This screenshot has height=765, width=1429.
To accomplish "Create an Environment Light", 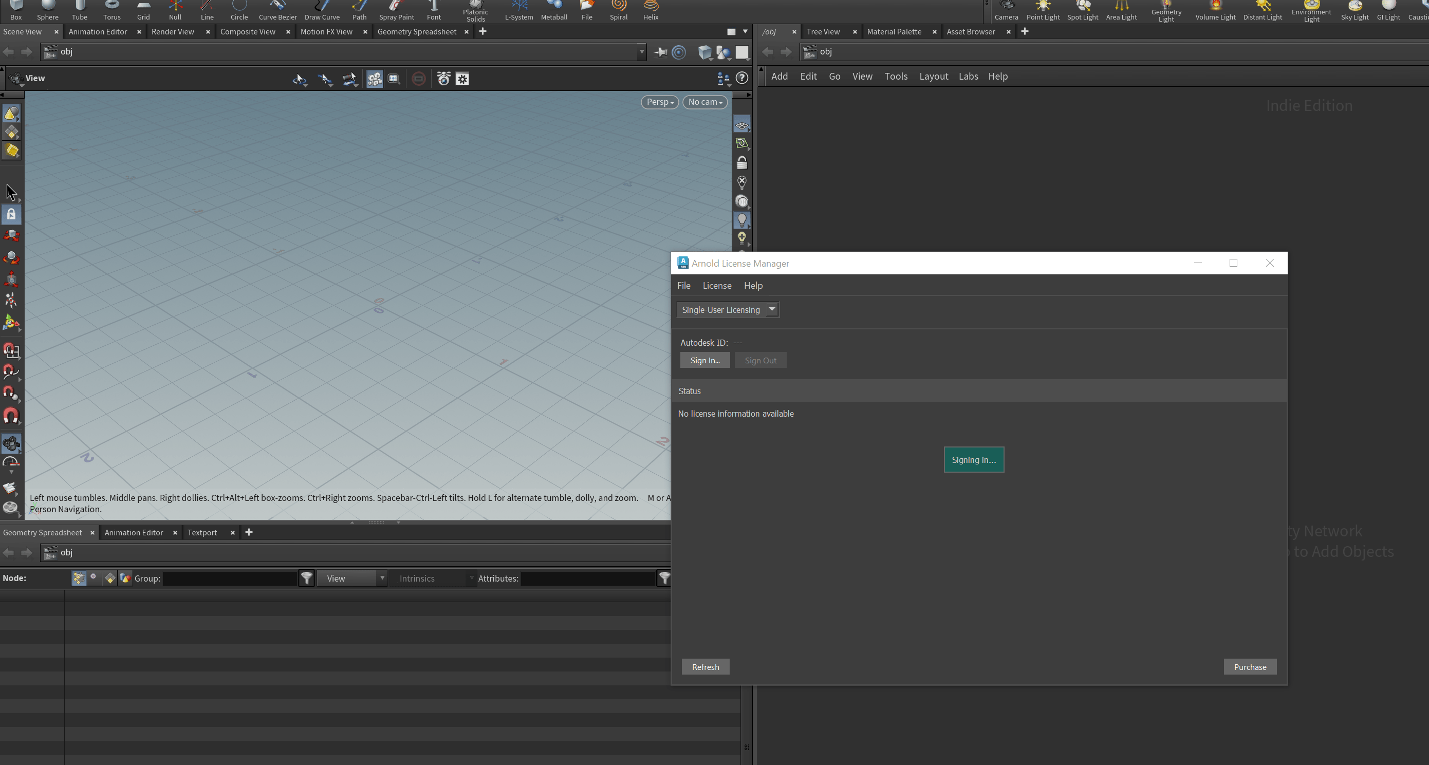I will (1311, 10).
